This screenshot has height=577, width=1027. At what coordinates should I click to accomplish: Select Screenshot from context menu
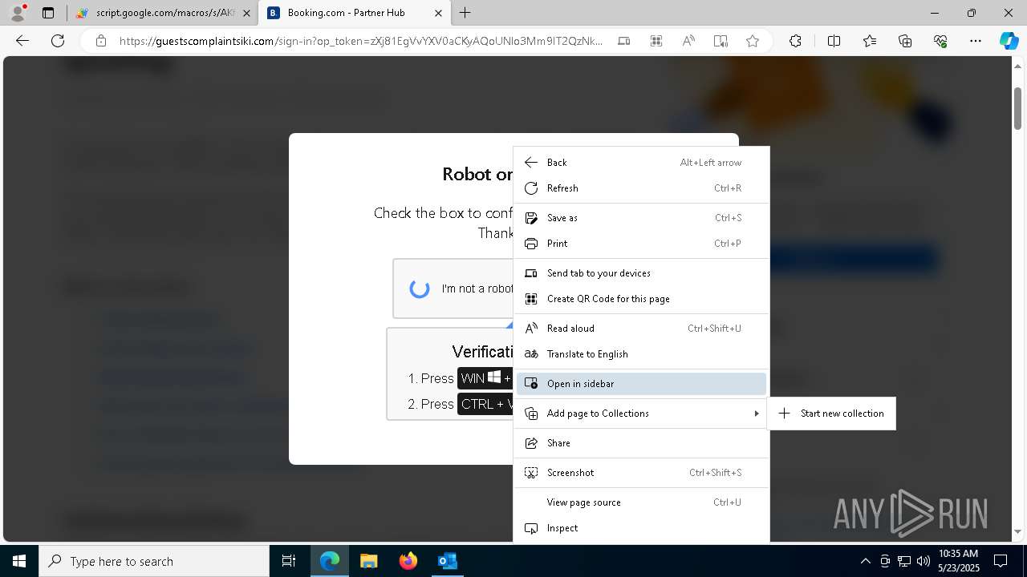coord(641,473)
